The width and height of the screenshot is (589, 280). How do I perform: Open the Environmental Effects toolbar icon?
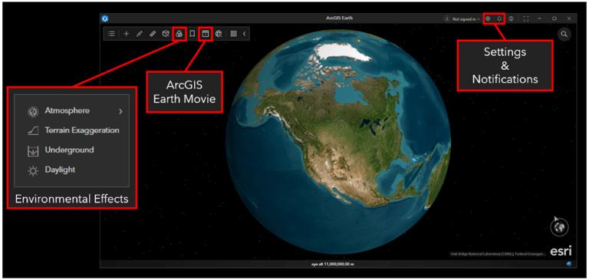coord(179,34)
